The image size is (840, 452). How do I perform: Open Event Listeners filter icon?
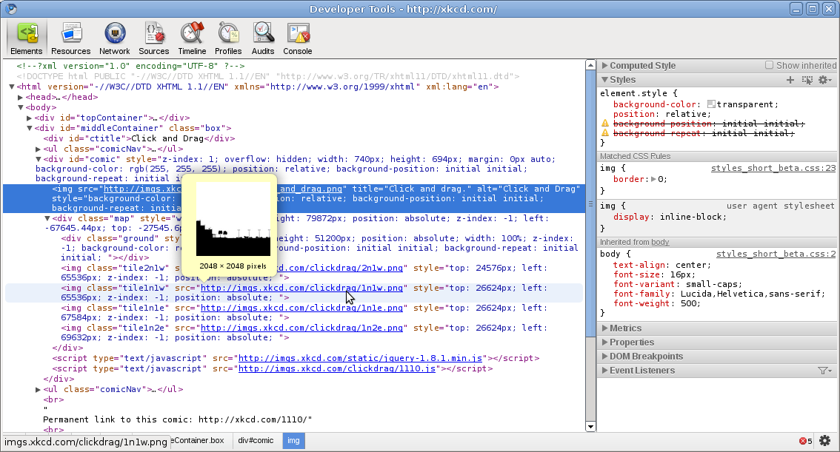click(x=825, y=370)
